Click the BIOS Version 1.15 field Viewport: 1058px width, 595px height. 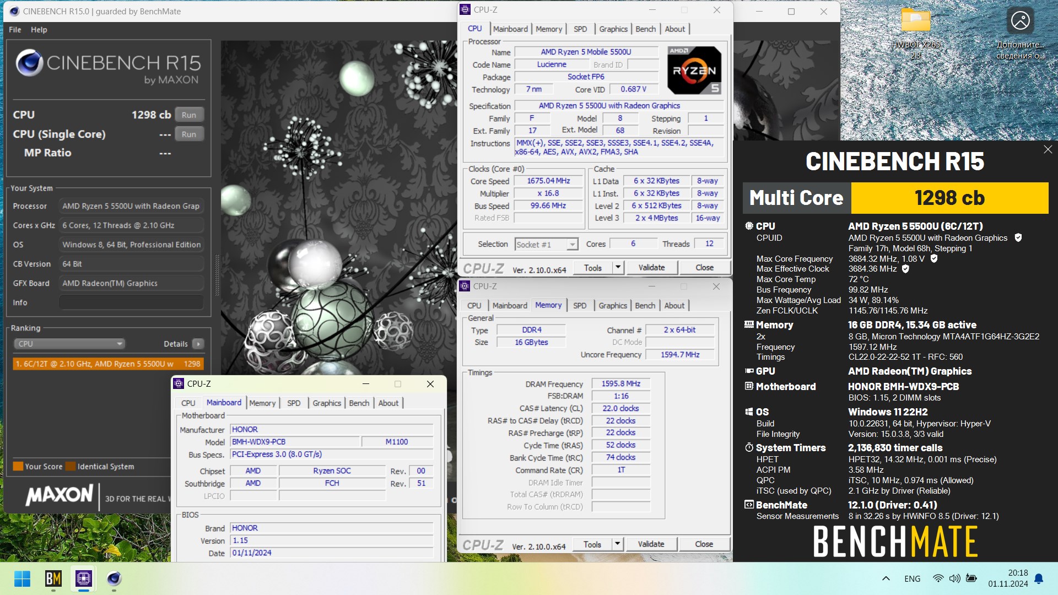point(332,540)
